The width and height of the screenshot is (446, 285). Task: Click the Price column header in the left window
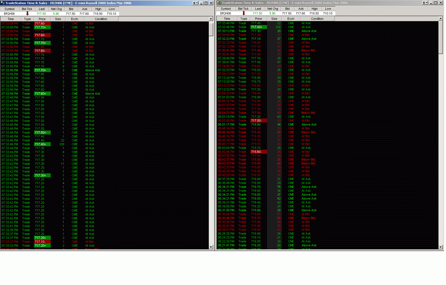tap(42, 19)
